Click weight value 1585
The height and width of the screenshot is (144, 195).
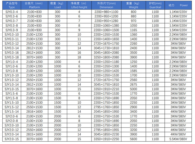point(133,71)
